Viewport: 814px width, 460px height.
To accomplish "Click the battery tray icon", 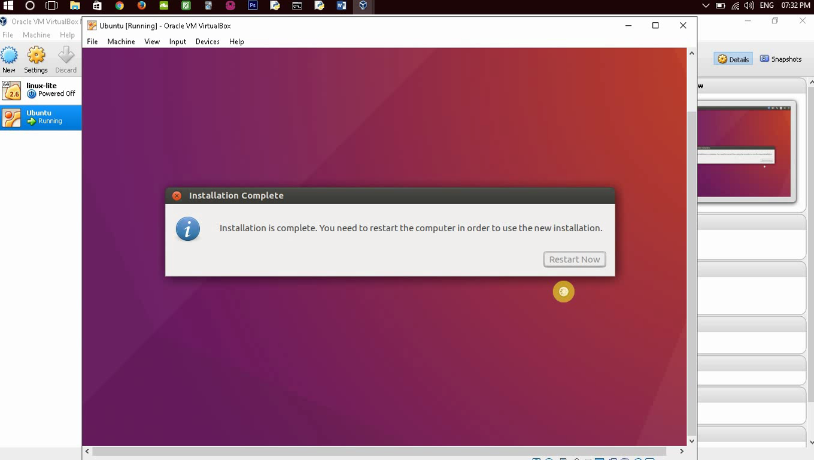I will [x=721, y=6].
